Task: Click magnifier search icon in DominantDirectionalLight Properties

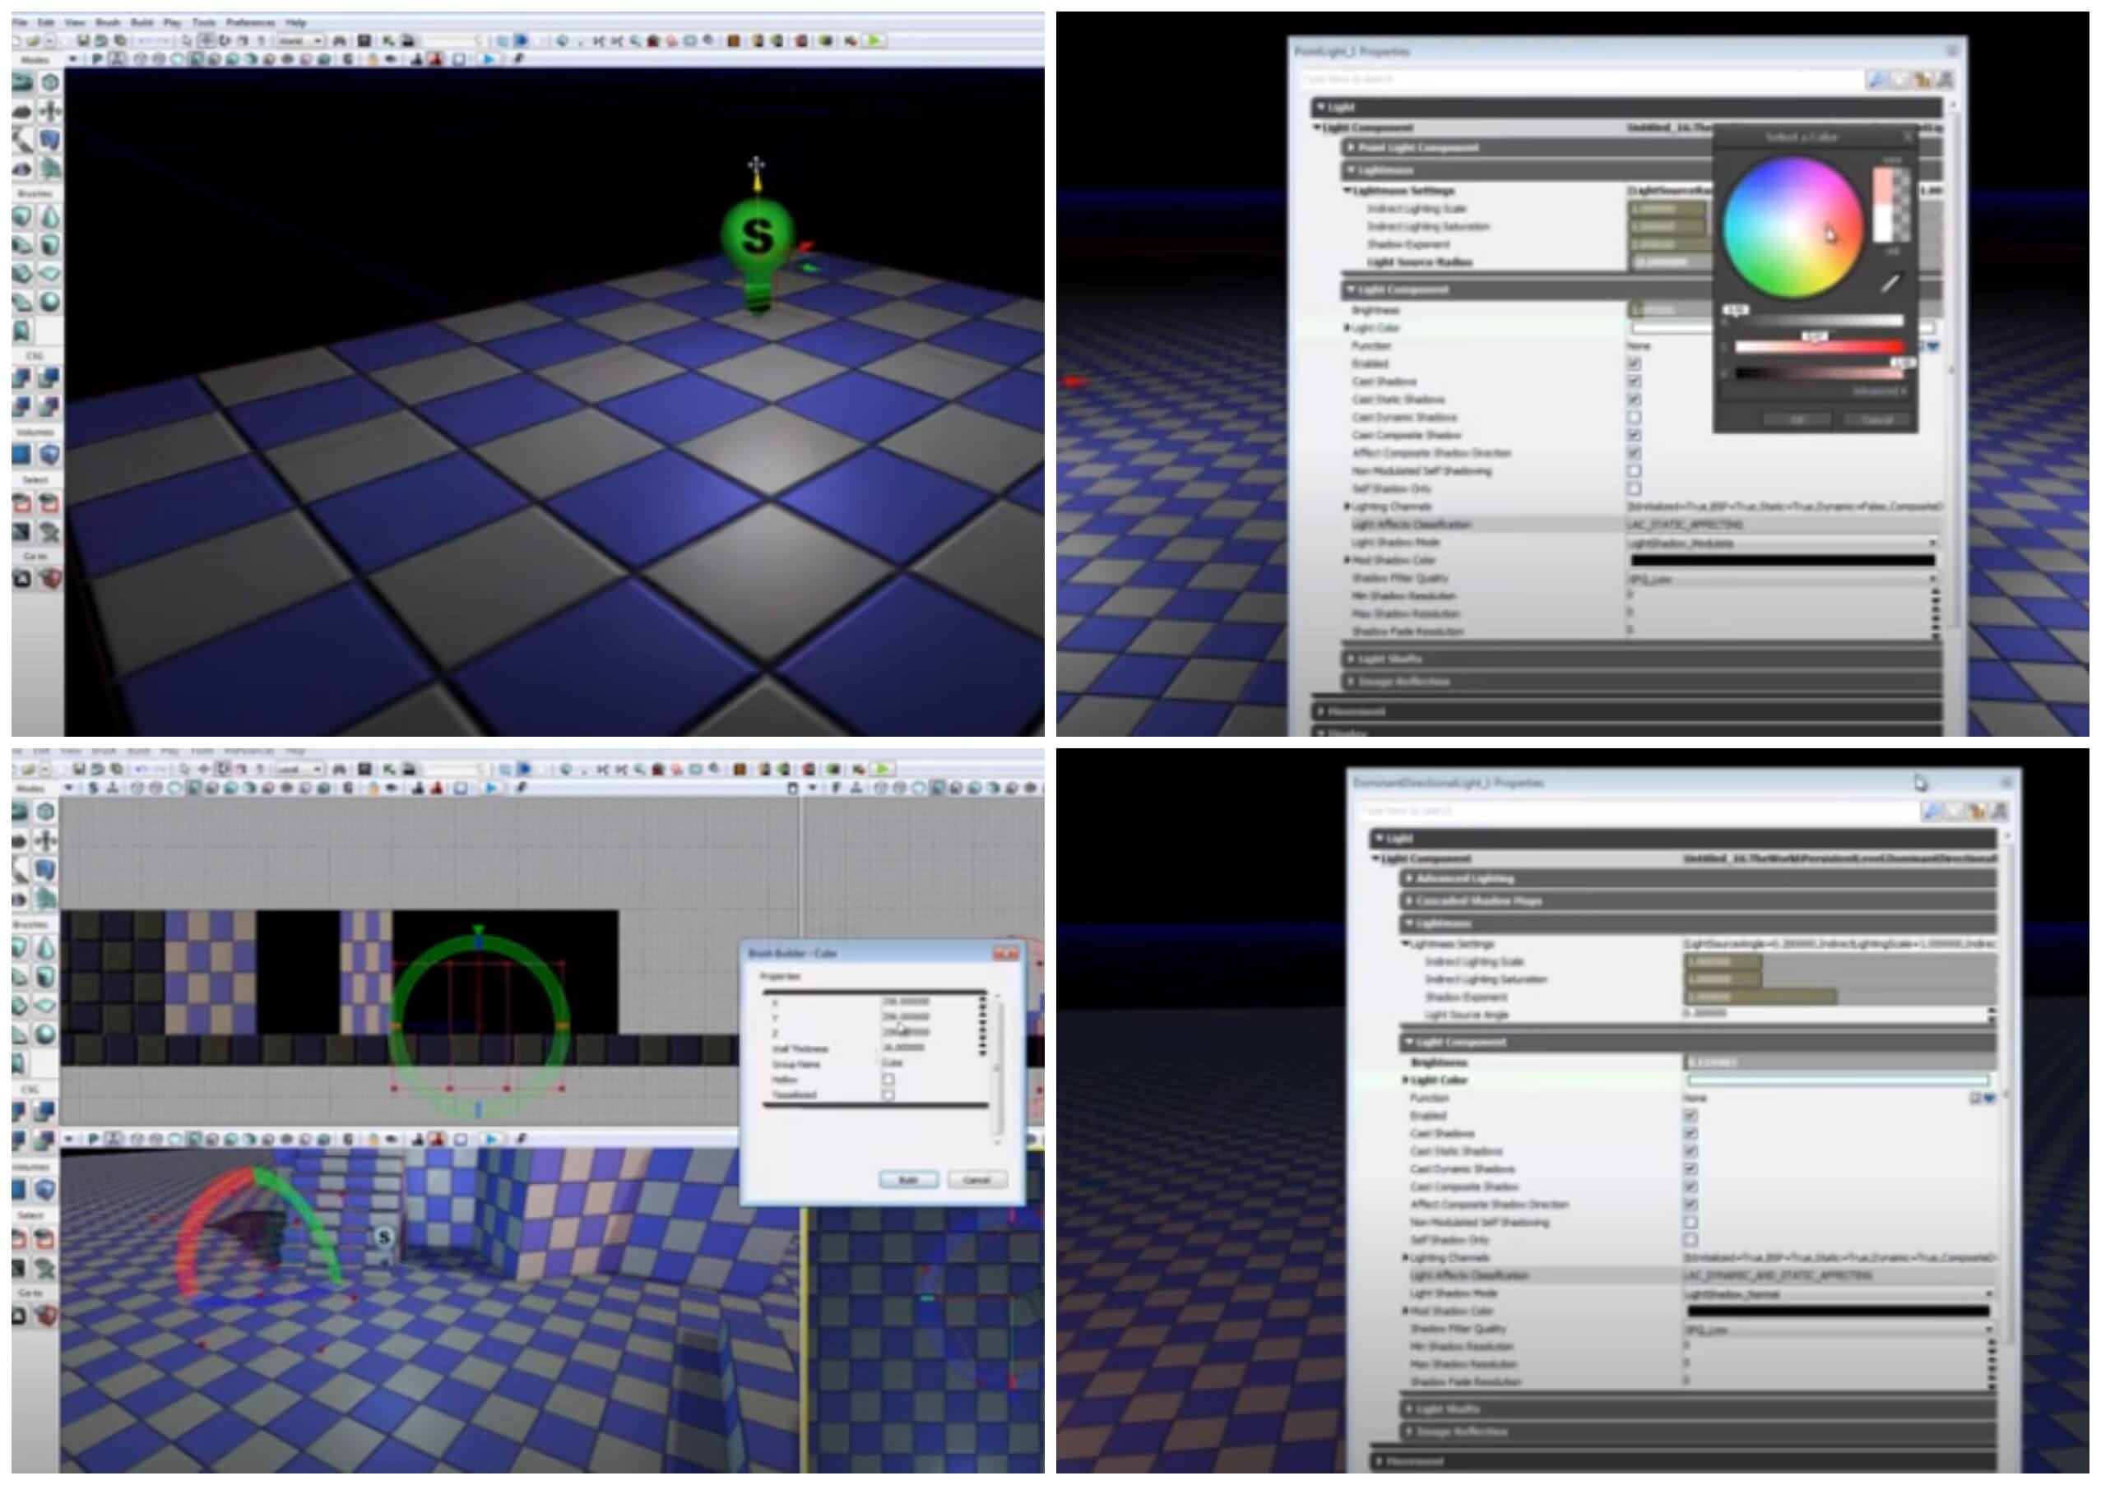Action: click(x=1931, y=811)
